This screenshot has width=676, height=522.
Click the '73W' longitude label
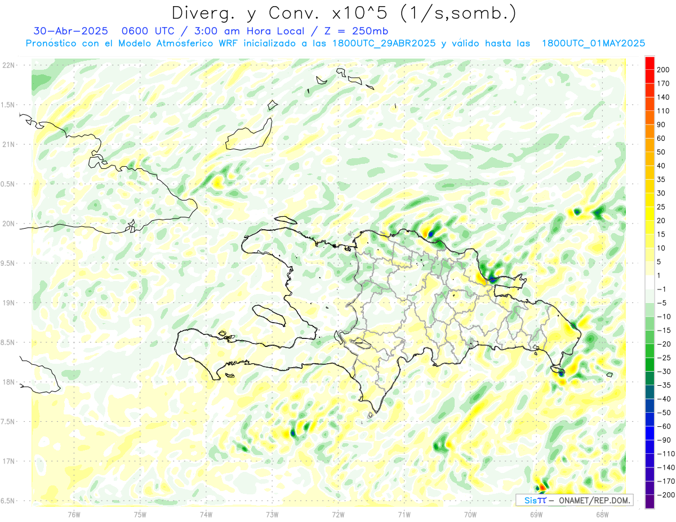coord(272,514)
